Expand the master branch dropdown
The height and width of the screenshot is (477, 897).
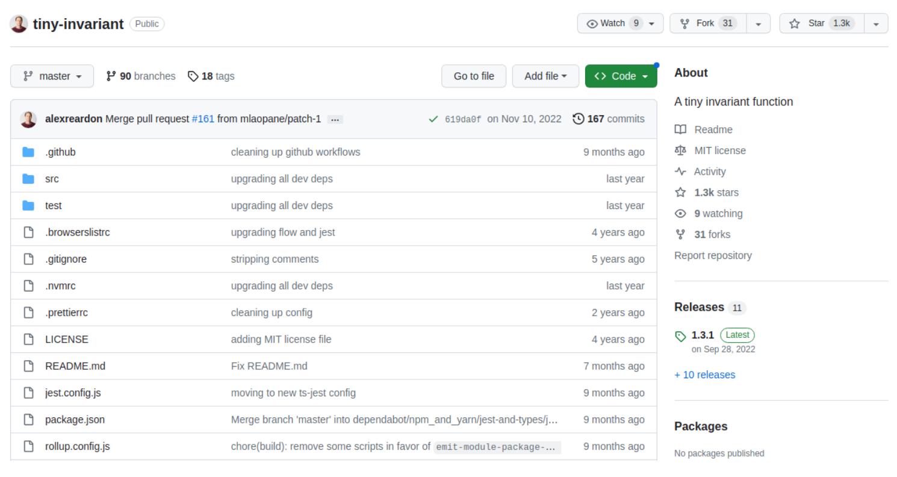click(x=52, y=76)
